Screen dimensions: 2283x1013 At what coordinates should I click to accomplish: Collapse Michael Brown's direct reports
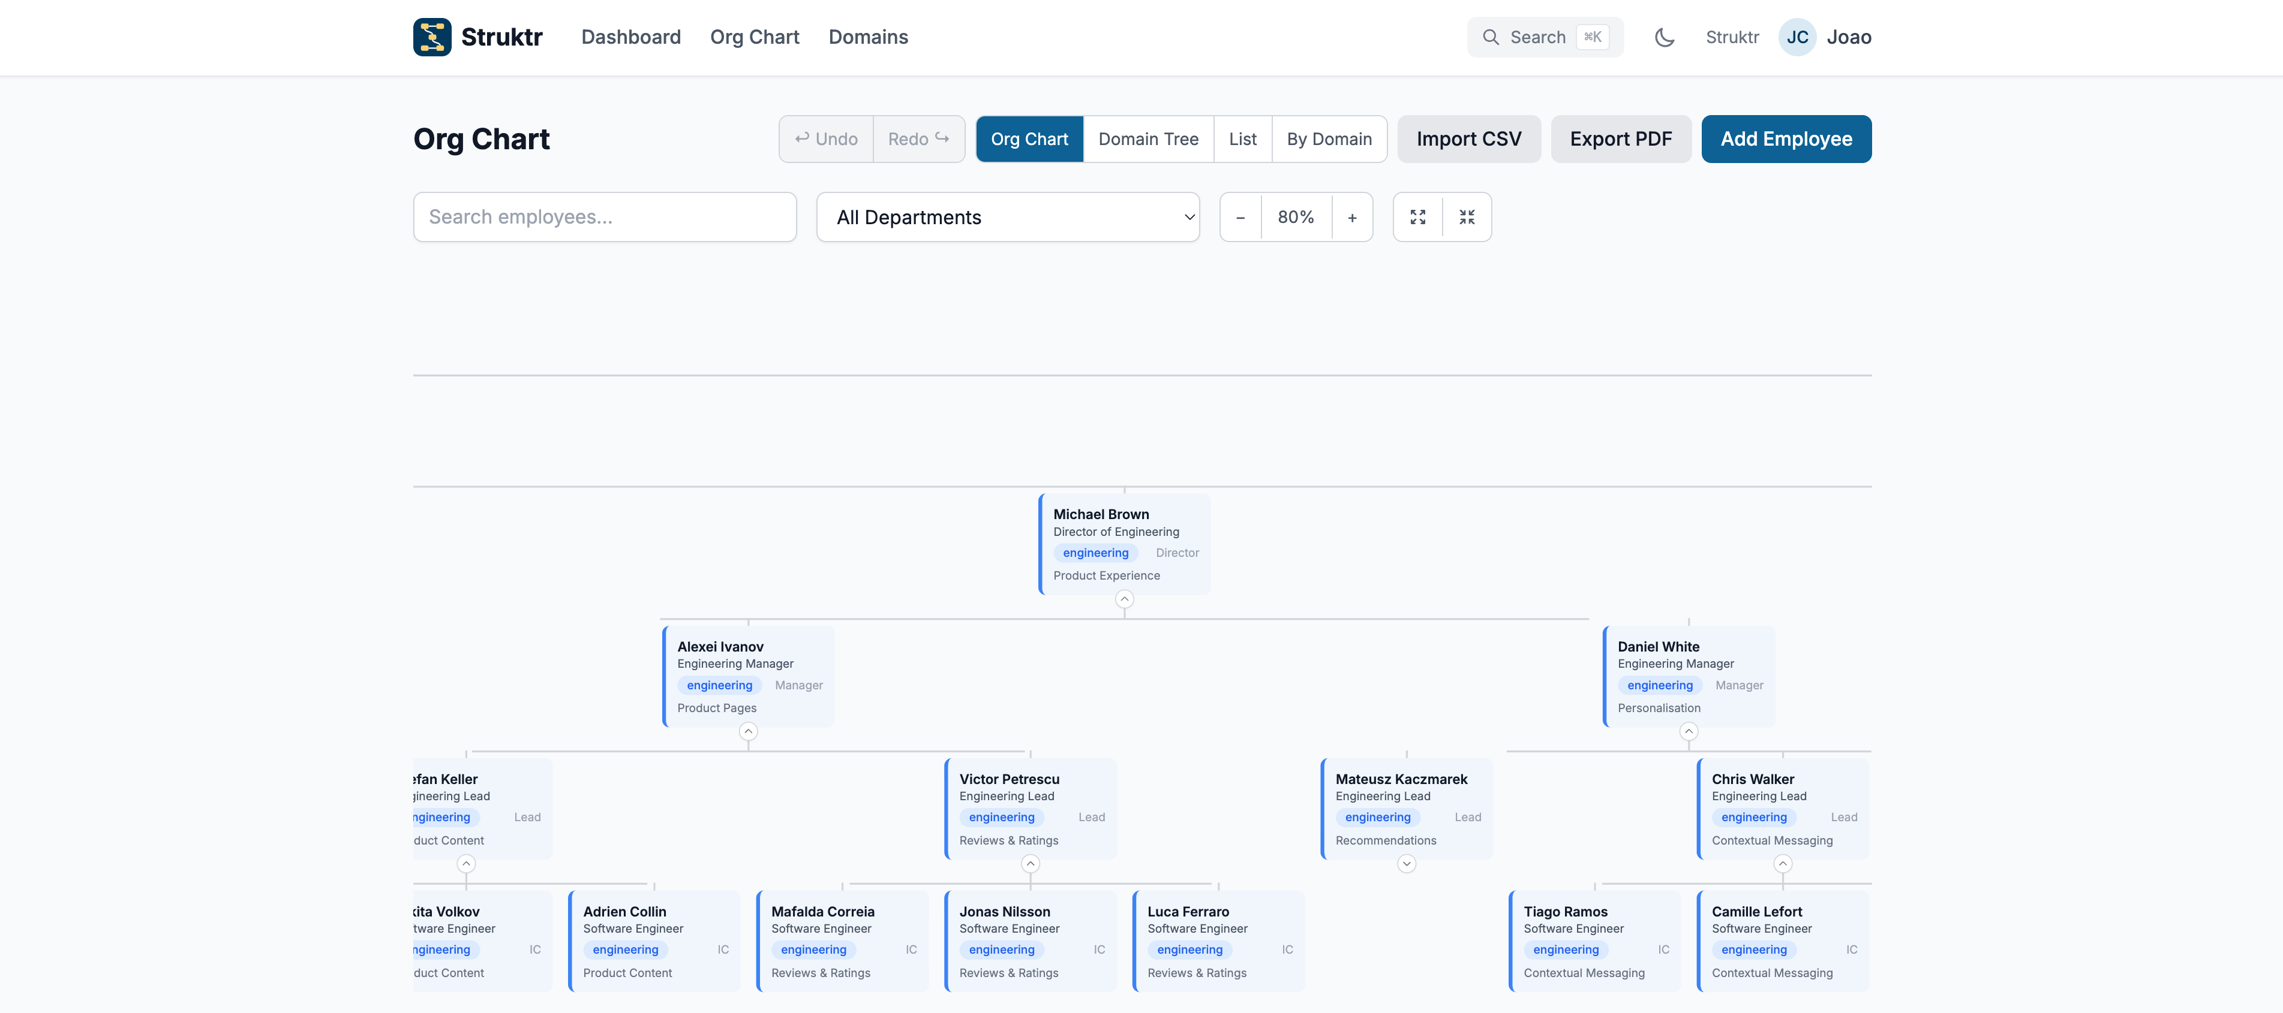point(1124,599)
